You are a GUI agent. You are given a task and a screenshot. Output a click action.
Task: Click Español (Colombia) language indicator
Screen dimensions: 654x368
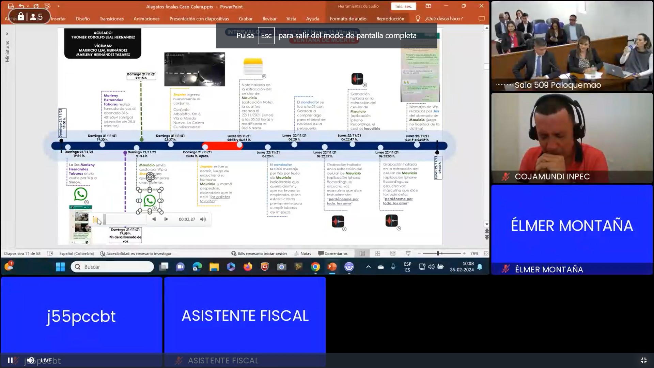point(77,254)
